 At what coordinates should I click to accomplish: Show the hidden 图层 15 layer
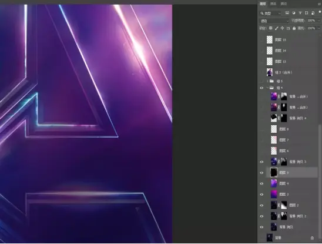pos(261,39)
